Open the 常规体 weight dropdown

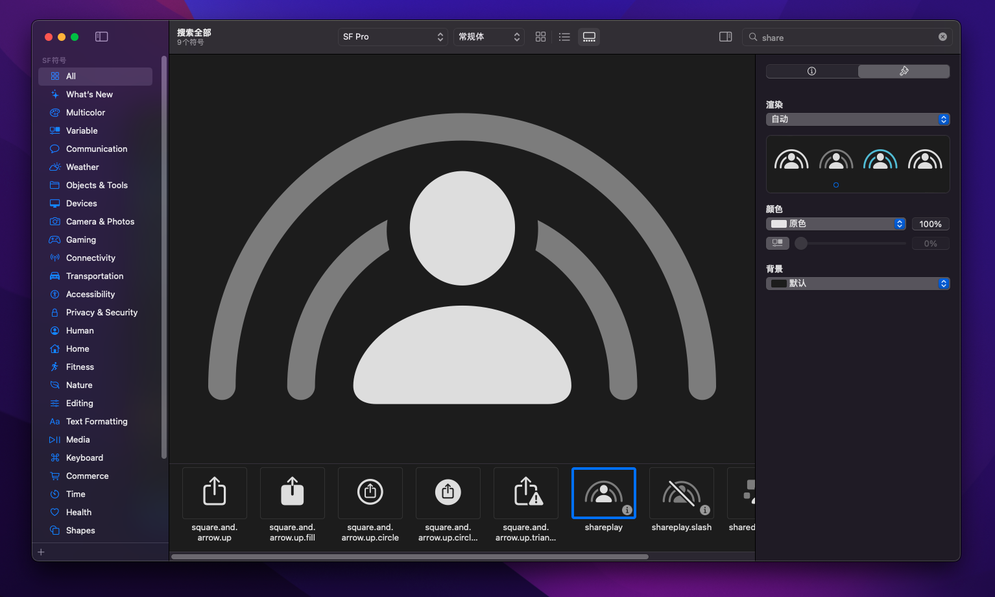[489, 37]
